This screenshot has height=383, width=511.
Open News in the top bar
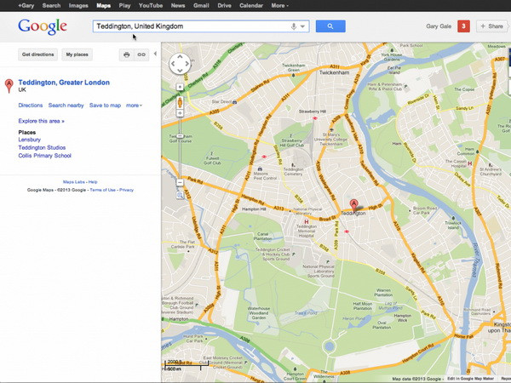pos(178,6)
